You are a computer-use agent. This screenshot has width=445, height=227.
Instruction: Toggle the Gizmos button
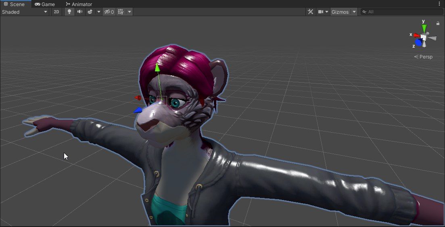340,12
